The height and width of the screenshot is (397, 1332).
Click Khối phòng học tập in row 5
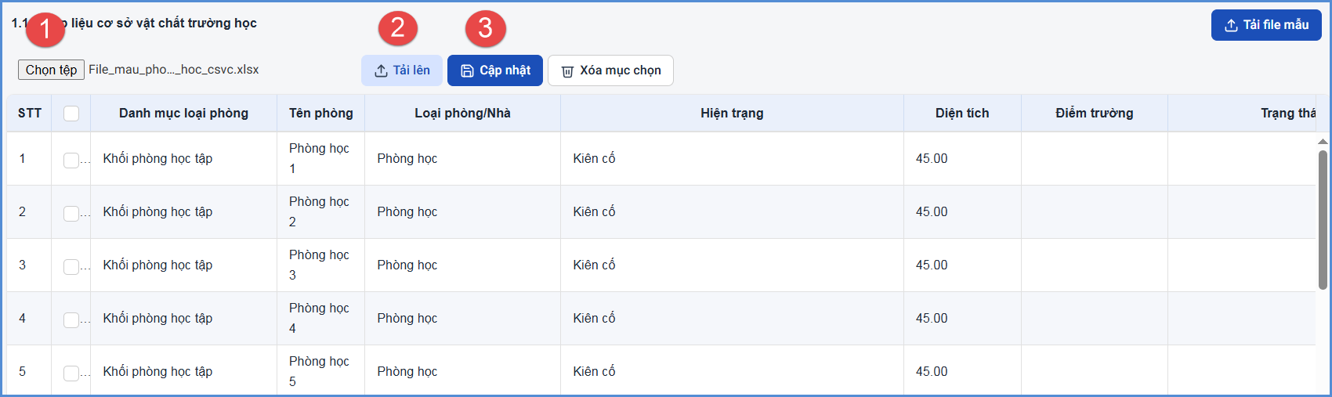pyautogui.click(x=157, y=372)
